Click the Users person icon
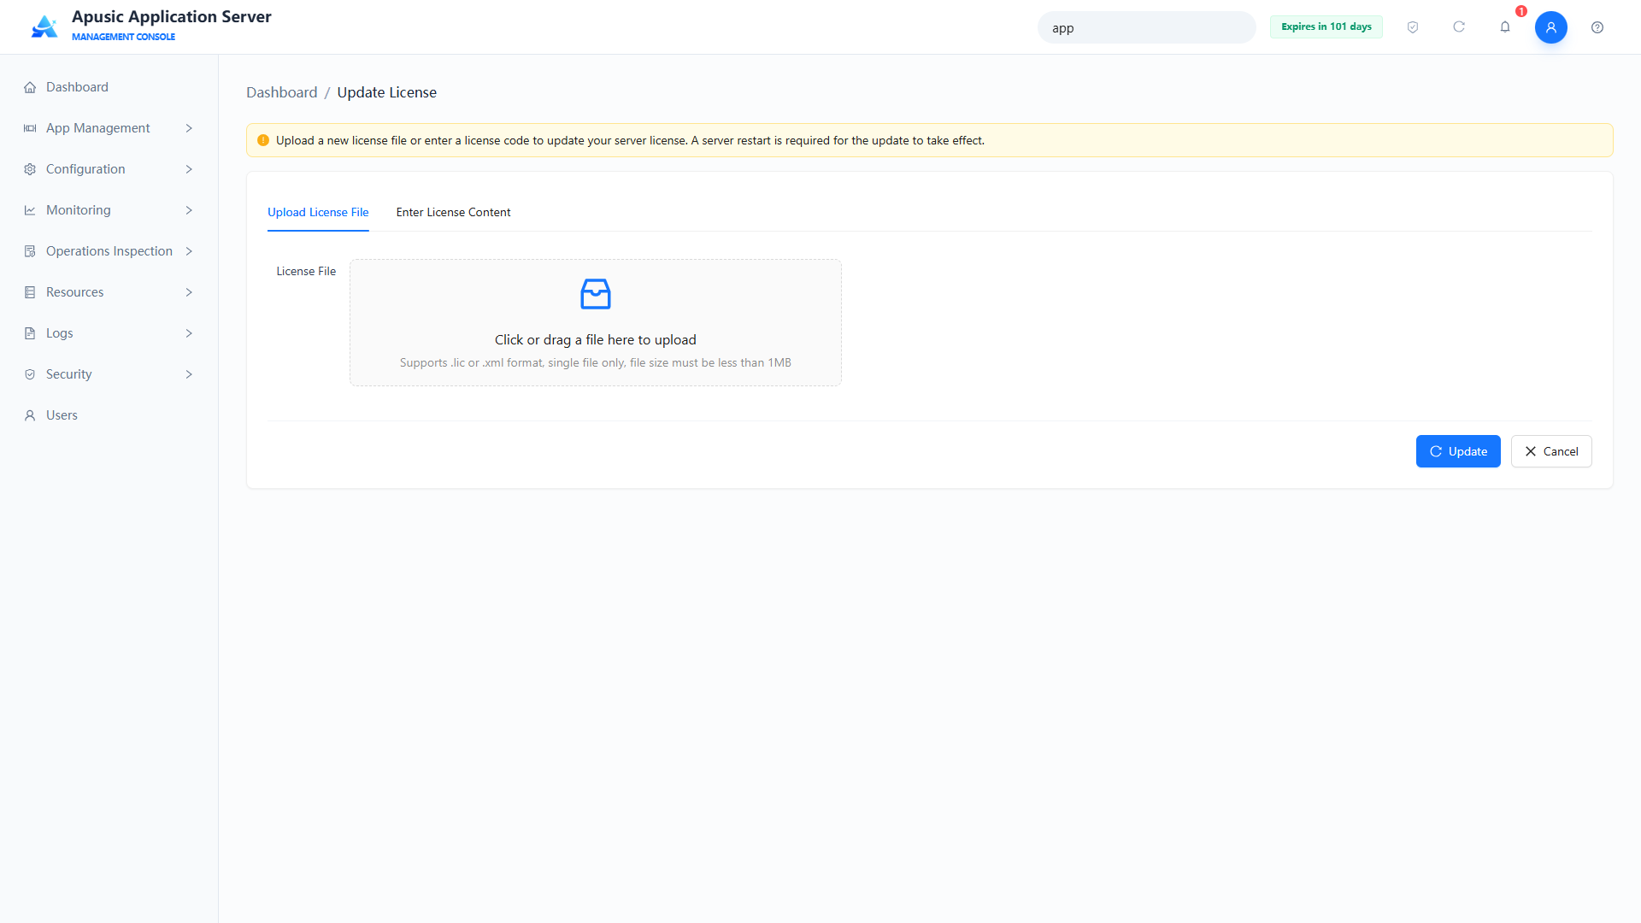This screenshot has height=923, width=1641. 30,415
